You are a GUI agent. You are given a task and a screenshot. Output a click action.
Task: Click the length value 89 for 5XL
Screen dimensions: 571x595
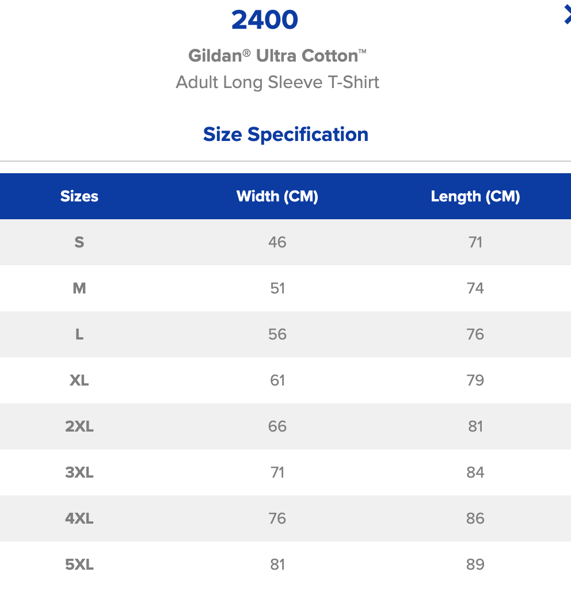tap(475, 565)
